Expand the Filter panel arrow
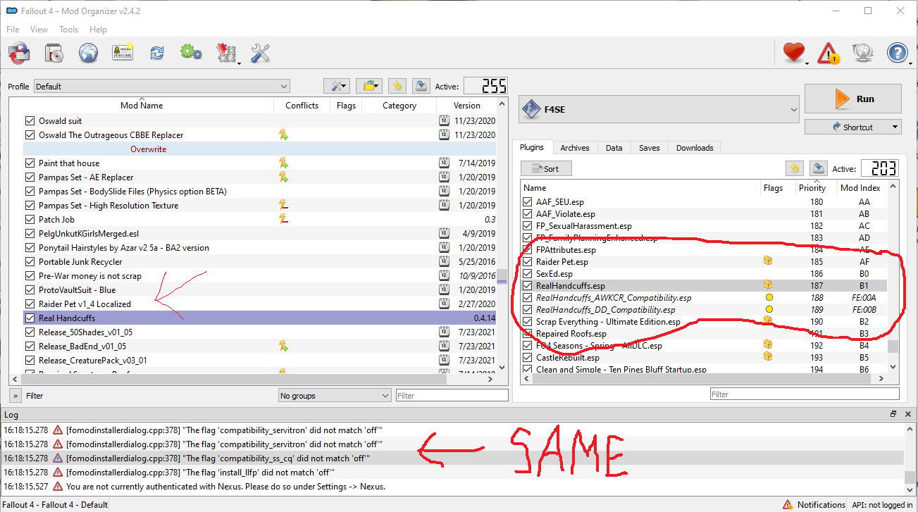The image size is (918, 512). point(15,396)
